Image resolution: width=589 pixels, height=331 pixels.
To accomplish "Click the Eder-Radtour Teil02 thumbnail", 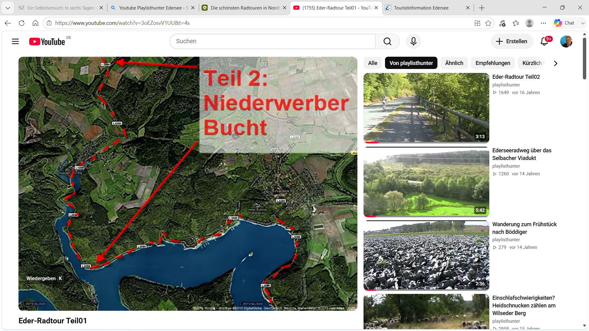I will point(426,108).
